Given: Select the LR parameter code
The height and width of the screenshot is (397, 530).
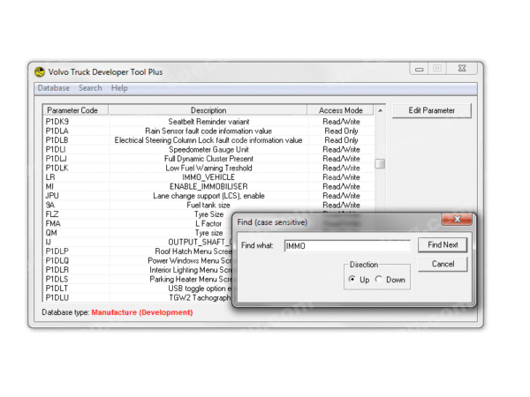Looking at the screenshot, I should [50, 177].
